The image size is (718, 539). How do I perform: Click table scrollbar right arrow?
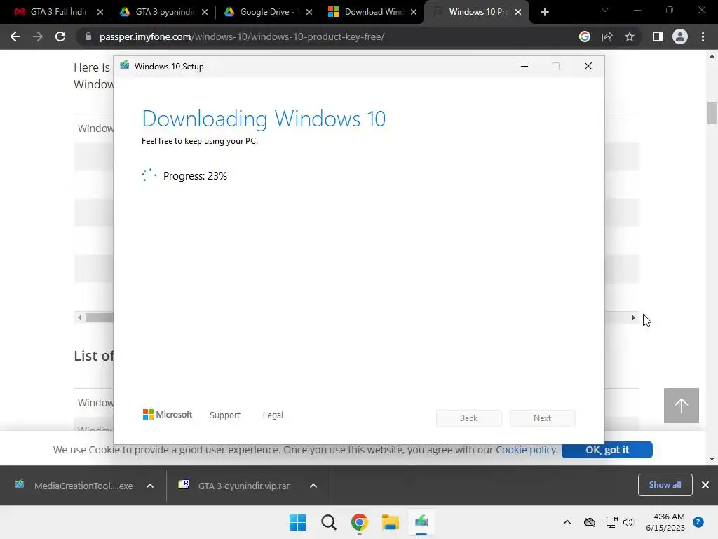tap(633, 317)
